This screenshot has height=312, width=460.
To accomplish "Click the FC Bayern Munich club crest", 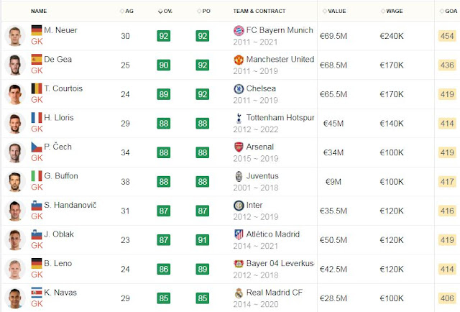I will click(239, 30).
